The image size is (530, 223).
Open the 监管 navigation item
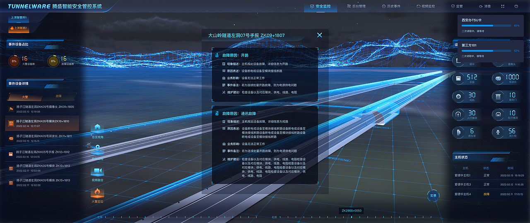tap(457, 6)
